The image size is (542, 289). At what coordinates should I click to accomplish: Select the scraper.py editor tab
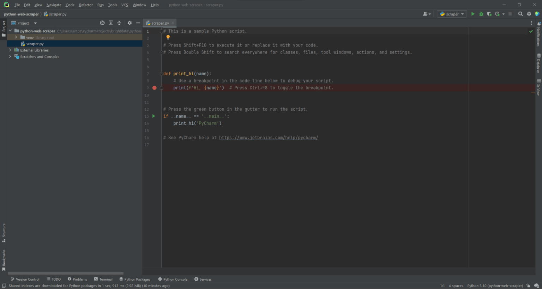pyautogui.click(x=159, y=23)
